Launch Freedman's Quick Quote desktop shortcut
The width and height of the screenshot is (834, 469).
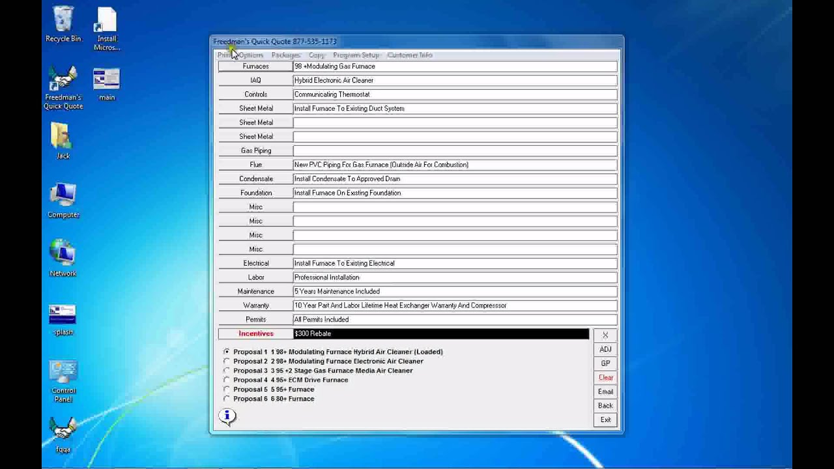coord(63,88)
